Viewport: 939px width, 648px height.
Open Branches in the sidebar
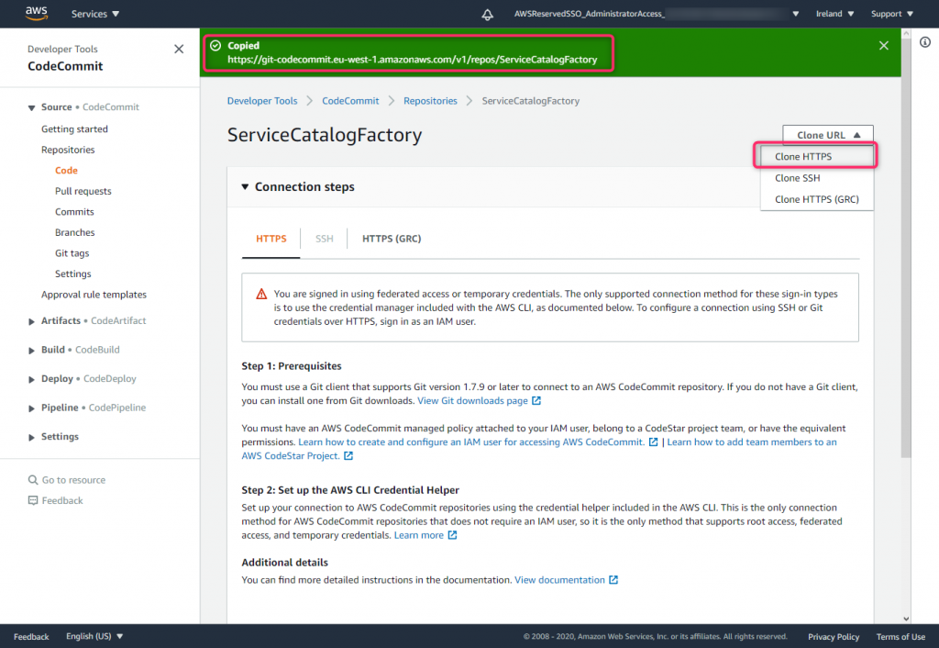pyautogui.click(x=75, y=232)
